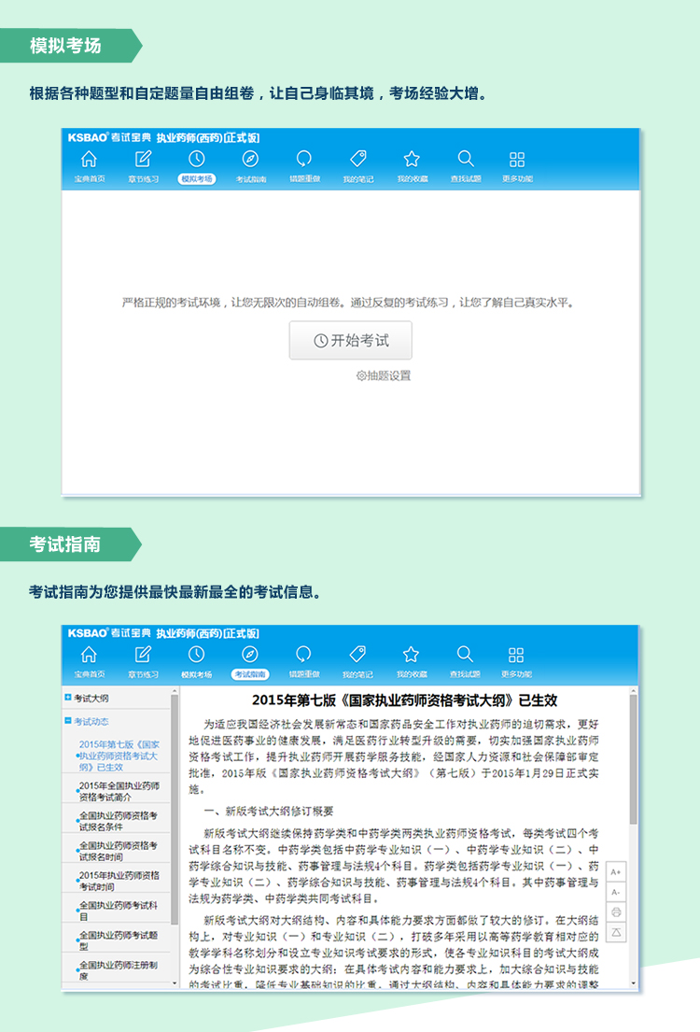Open 更多功能 in the lower window toolbar
Viewport: 700px width, 1032px height.
[x=516, y=662]
